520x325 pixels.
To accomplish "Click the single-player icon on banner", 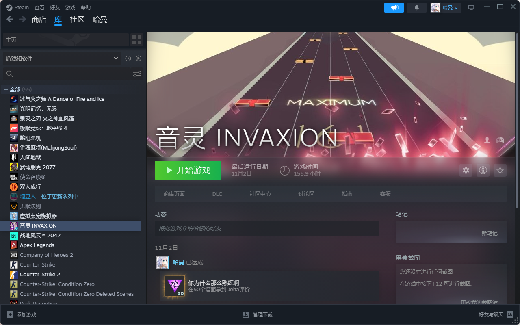I will pyautogui.click(x=487, y=140).
